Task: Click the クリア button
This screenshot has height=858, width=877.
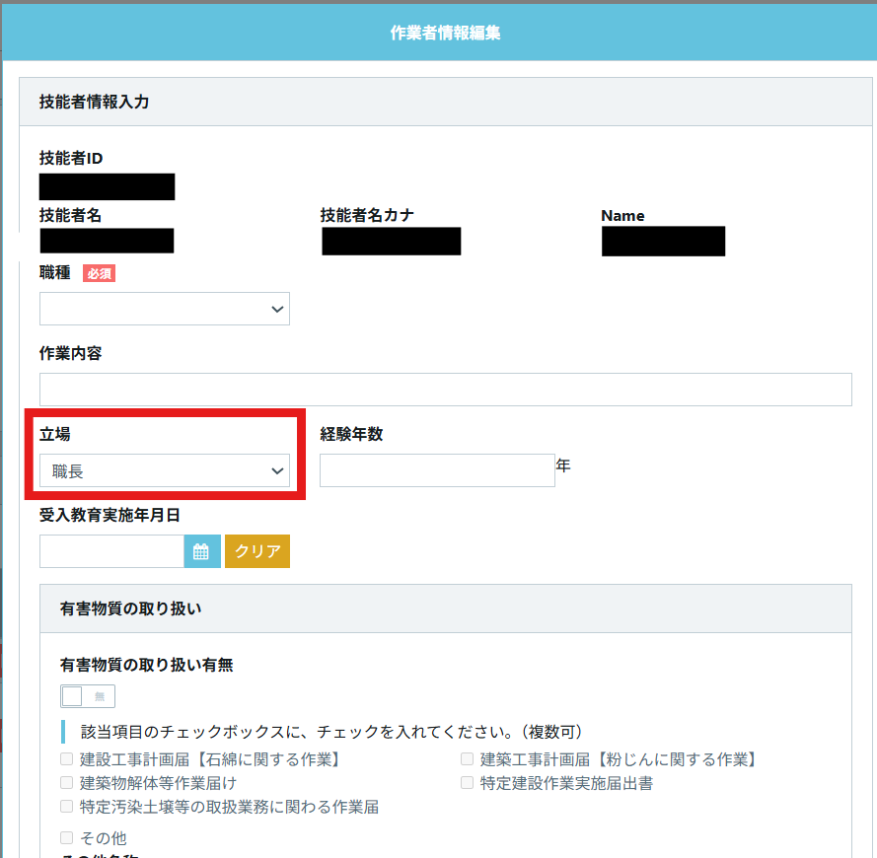Action: [x=257, y=551]
